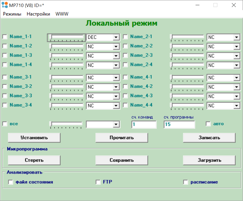Expand the Name_2-1 mode dropdown

click(237, 37)
